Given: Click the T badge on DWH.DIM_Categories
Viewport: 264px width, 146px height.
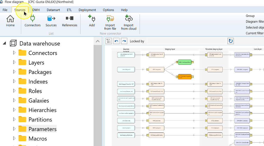Looking at the screenshot, I should [251, 69].
